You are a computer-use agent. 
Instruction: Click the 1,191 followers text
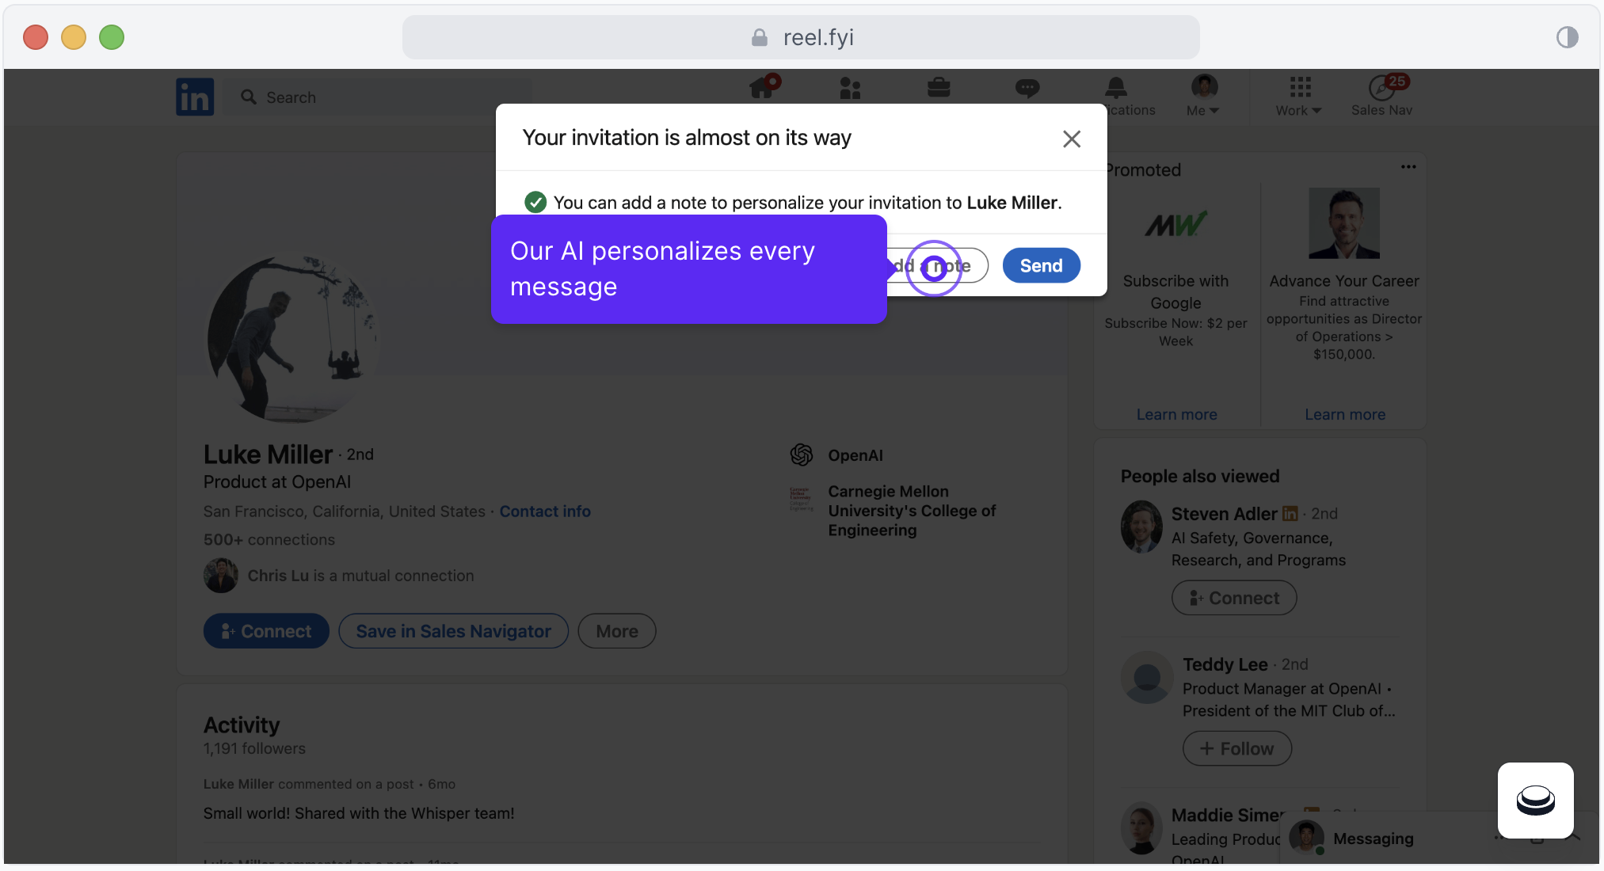click(x=254, y=748)
